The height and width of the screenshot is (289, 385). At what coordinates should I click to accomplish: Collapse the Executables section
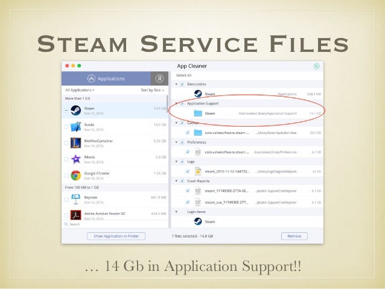point(176,84)
